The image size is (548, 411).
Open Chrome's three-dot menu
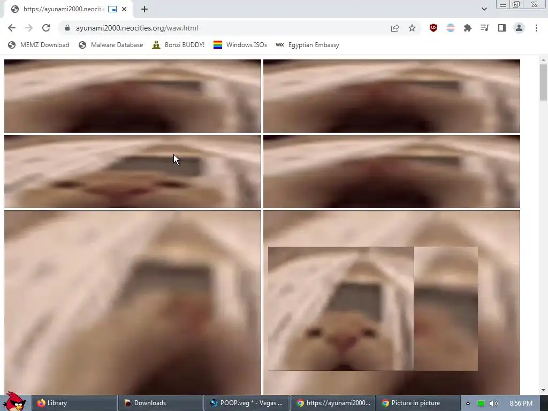click(536, 28)
